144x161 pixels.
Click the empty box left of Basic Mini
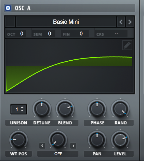pos(10,22)
